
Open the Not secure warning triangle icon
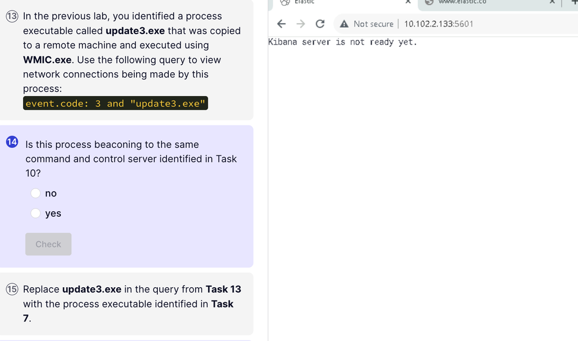point(344,24)
